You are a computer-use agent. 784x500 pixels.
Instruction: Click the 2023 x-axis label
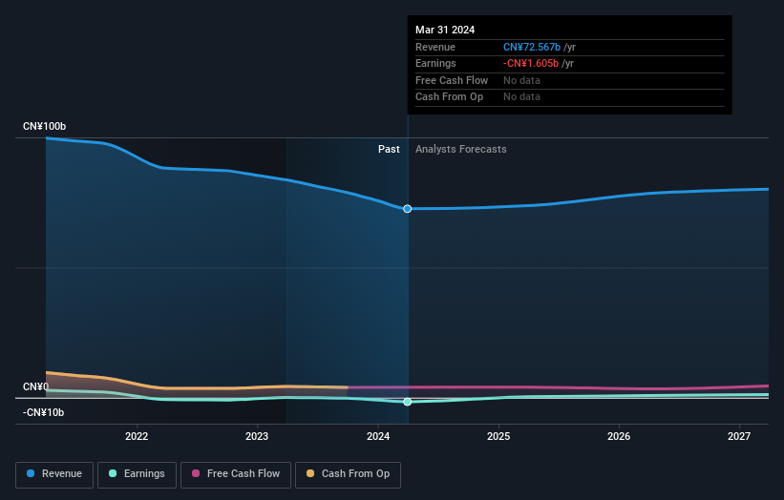click(x=257, y=436)
